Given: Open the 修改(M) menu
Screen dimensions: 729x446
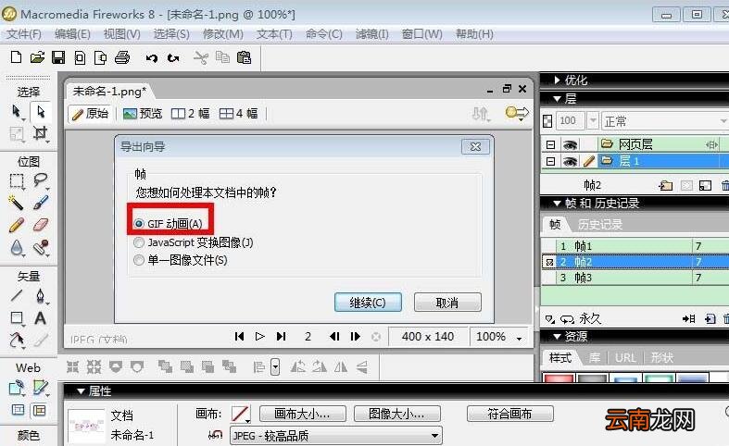Looking at the screenshot, I should click(222, 34).
